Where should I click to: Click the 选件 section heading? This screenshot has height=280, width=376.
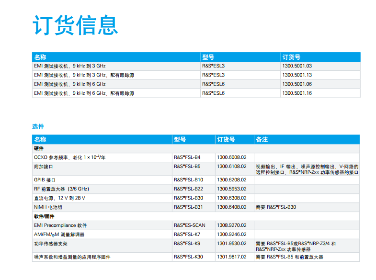tap(38, 126)
